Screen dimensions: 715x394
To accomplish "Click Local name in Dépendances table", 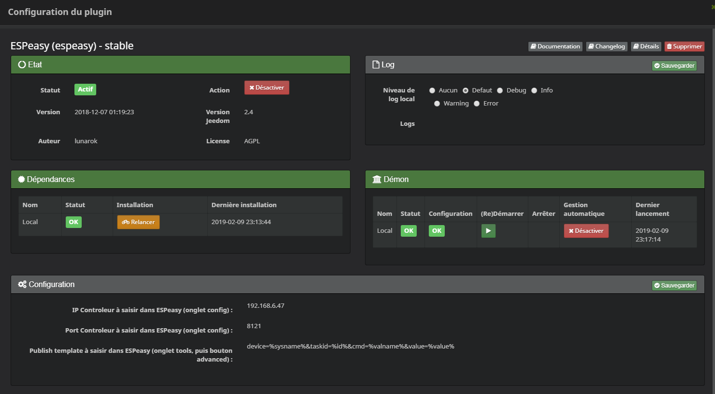I will click(30, 222).
